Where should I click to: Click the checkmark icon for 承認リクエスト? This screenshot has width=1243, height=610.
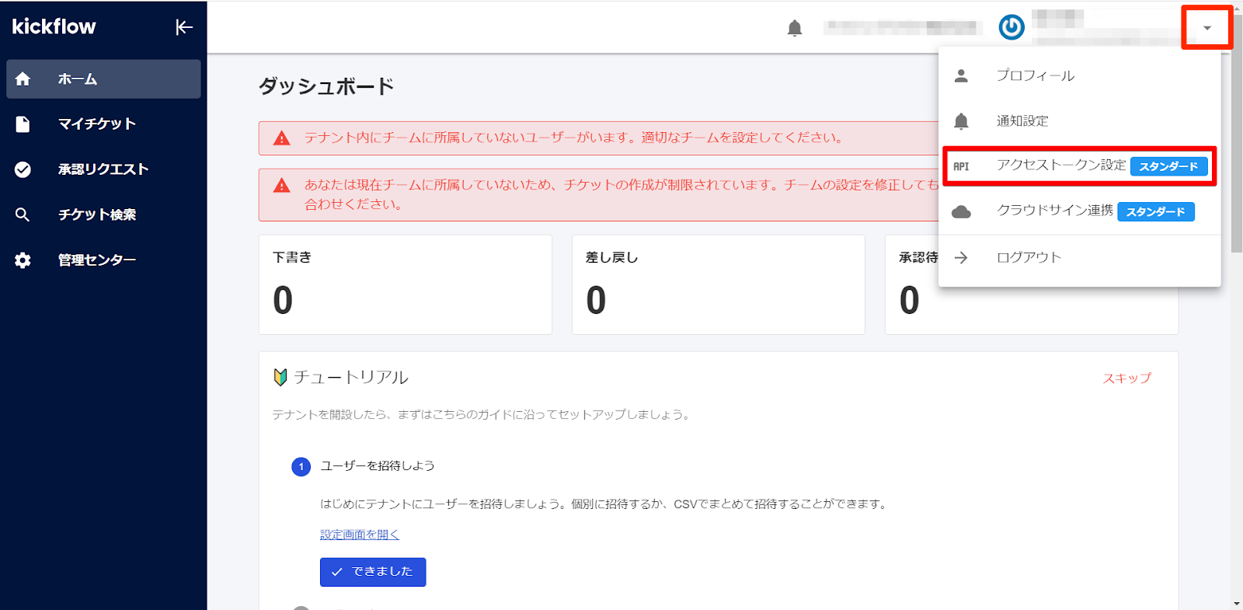coord(23,169)
